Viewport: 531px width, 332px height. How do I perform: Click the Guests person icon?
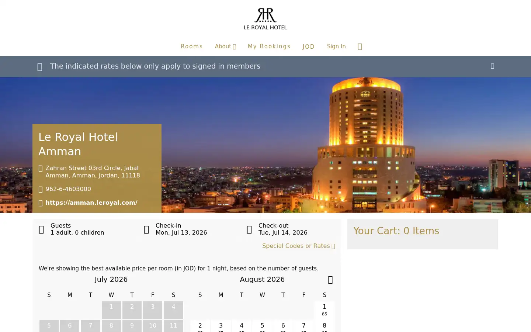(41, 229)
